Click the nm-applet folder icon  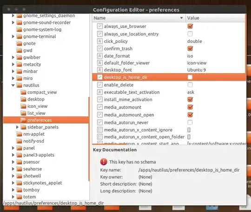(x=19, y=134)
